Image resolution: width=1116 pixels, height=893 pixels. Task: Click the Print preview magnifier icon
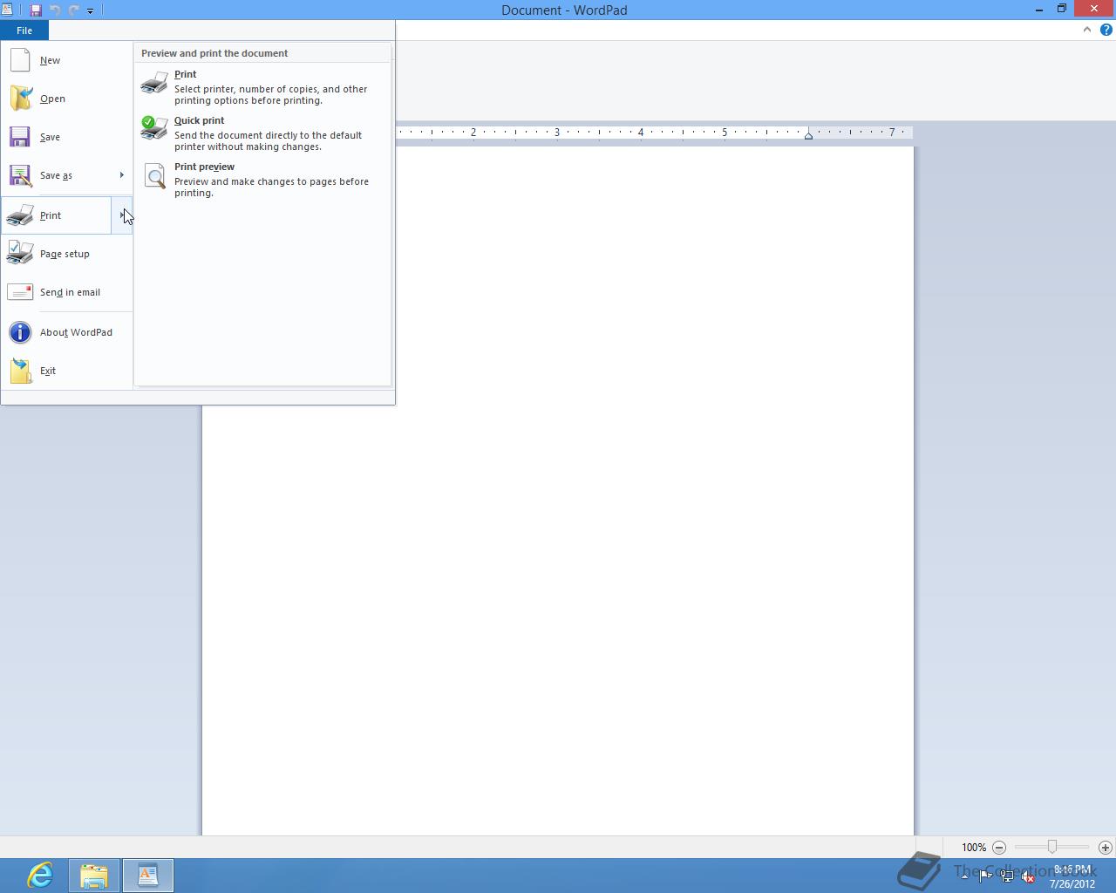[154, 175]
